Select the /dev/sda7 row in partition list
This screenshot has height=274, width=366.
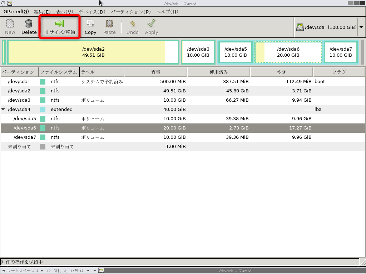[x=183, y=137]
